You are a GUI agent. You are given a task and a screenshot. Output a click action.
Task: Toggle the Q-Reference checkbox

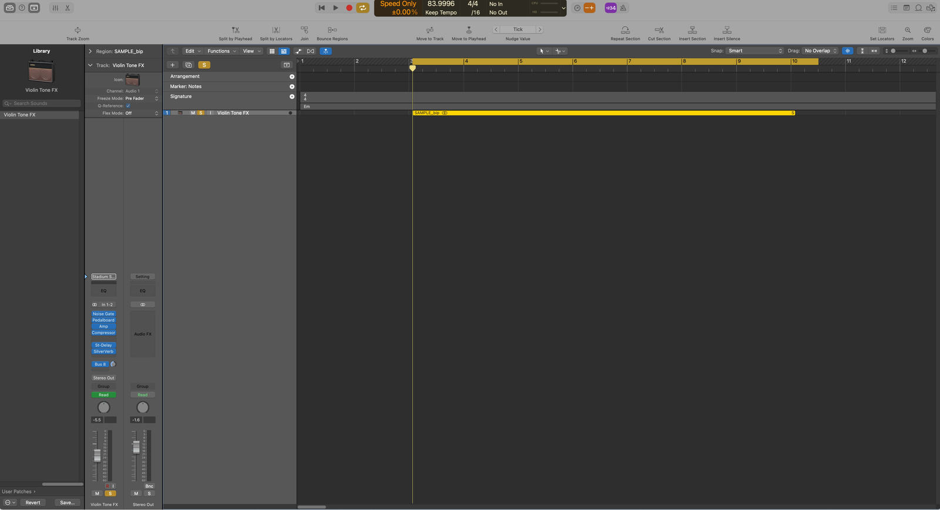(128, 106)
